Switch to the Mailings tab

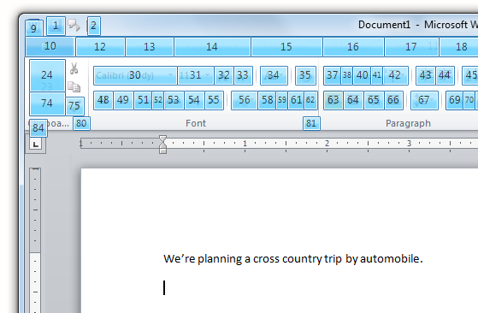[x=353, y=47]
